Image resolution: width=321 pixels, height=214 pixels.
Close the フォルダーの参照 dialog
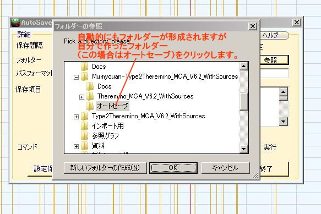pyautogui.click(x=253, y=26)
